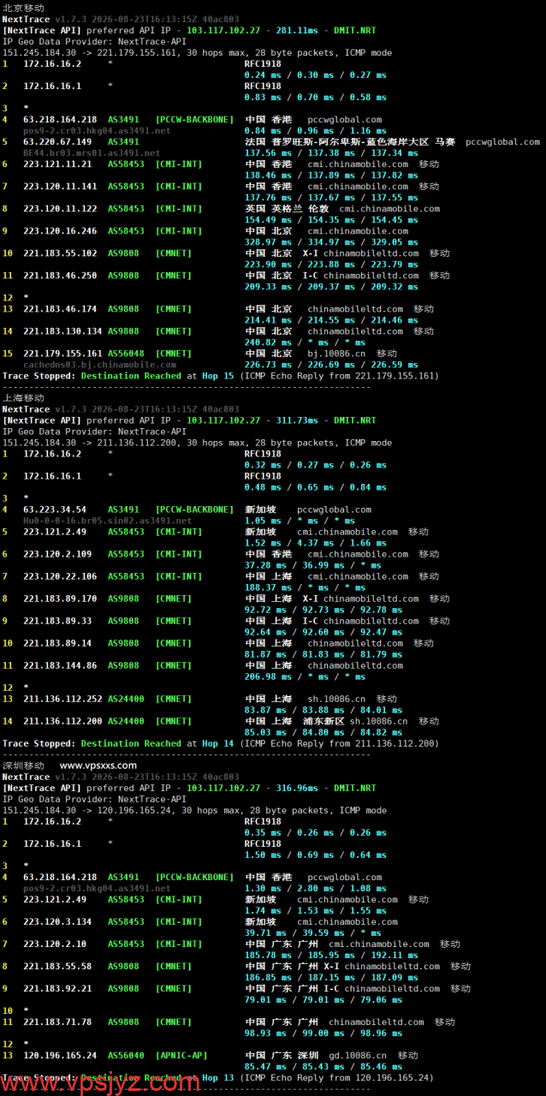
Task: Click the [APNIC-AP] network tag
Action: coord(181,1055)
